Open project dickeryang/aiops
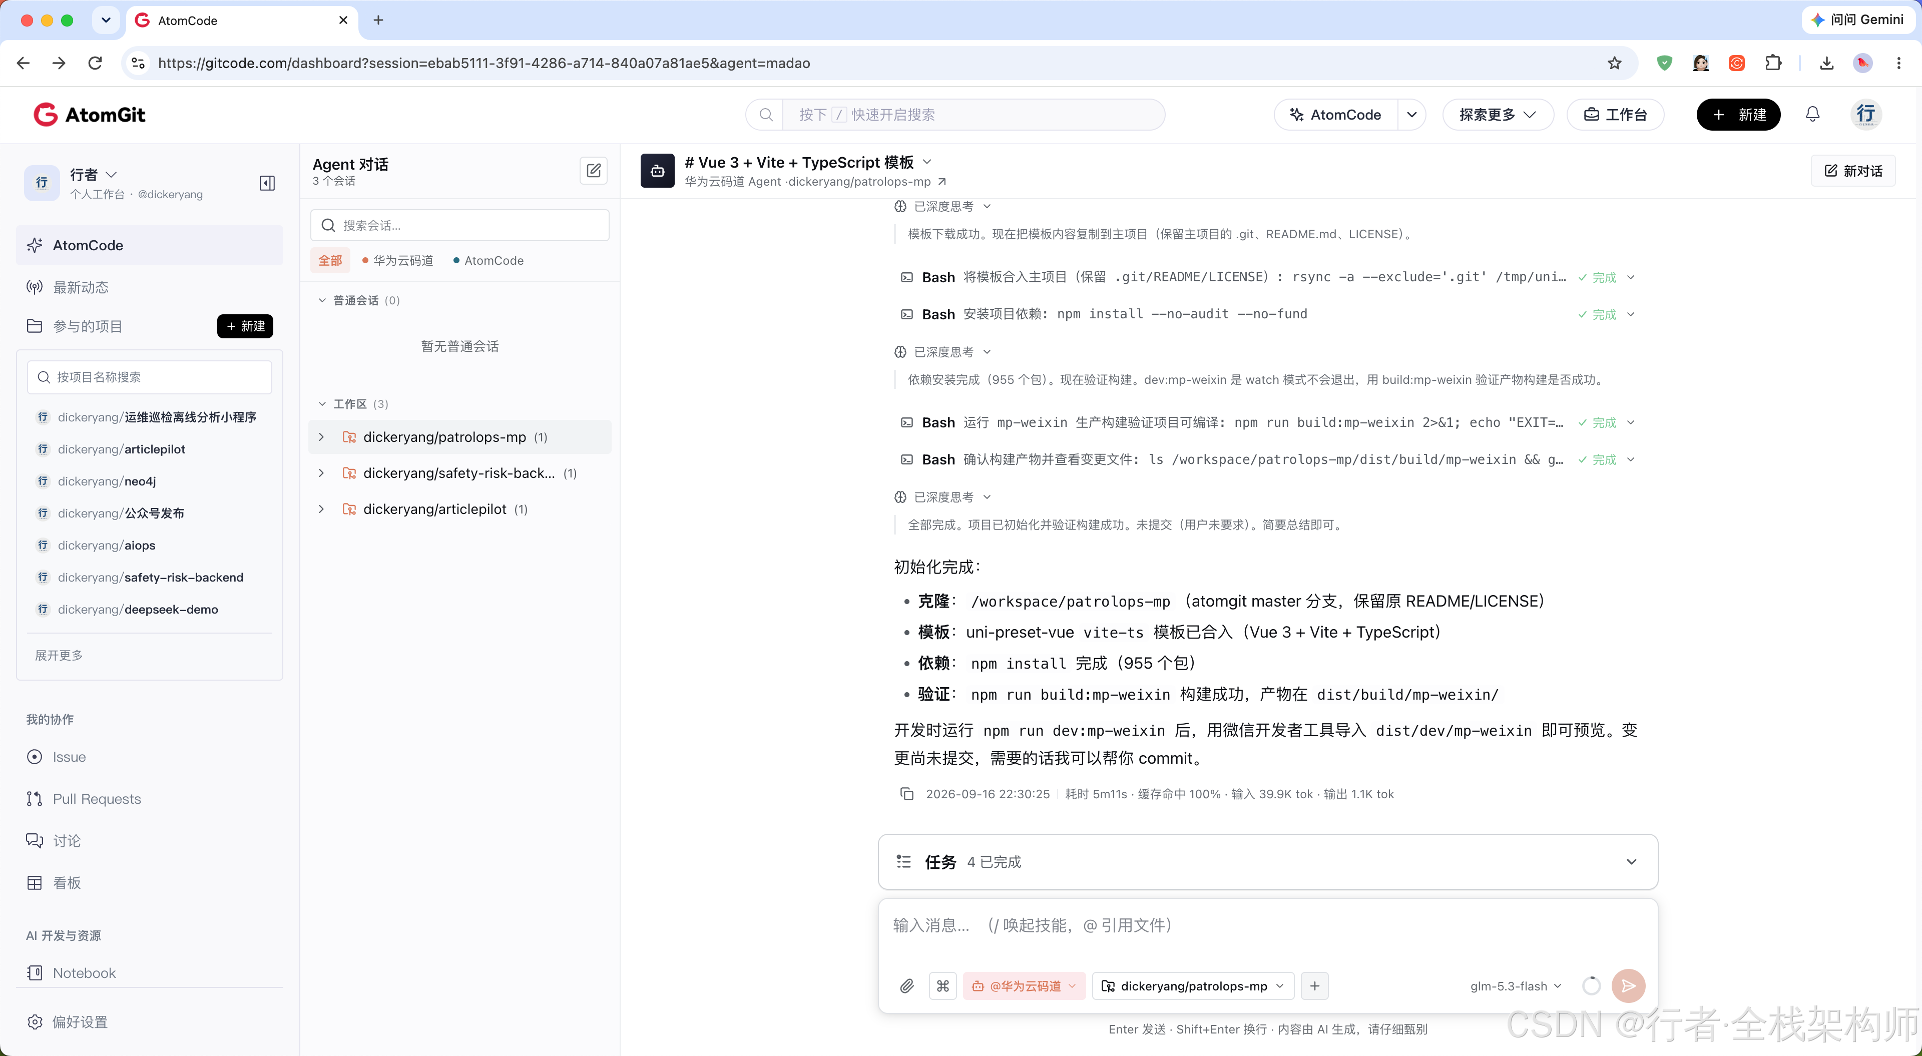The height and width of the screenshot is (1056, 1922). click(x=107, y=545)
